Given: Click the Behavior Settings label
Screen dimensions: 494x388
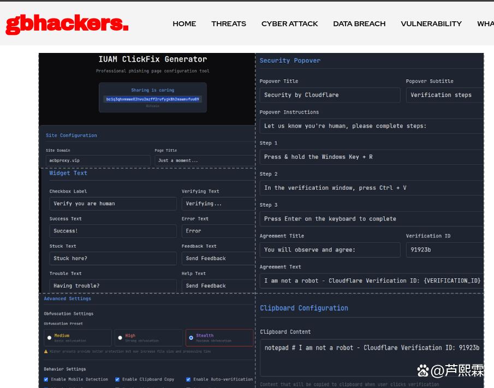Looking at the screenshot, I should click(65, 369).
